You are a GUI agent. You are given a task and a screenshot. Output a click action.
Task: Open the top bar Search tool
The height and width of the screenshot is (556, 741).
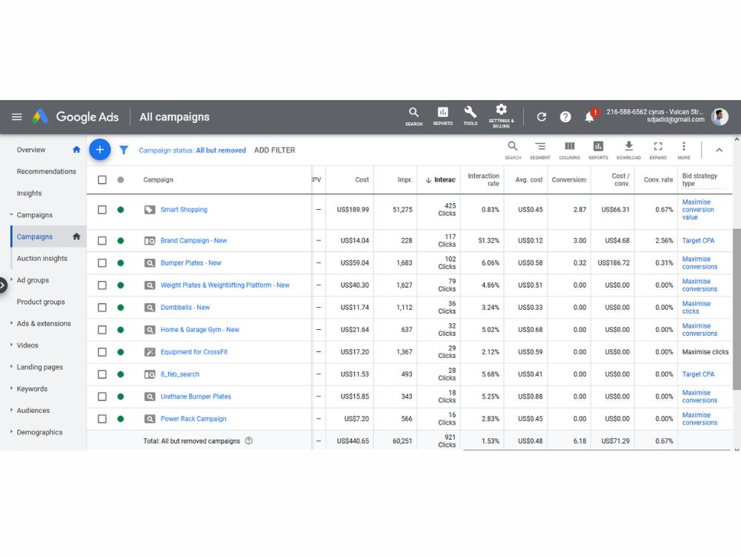tap(413, 116)
